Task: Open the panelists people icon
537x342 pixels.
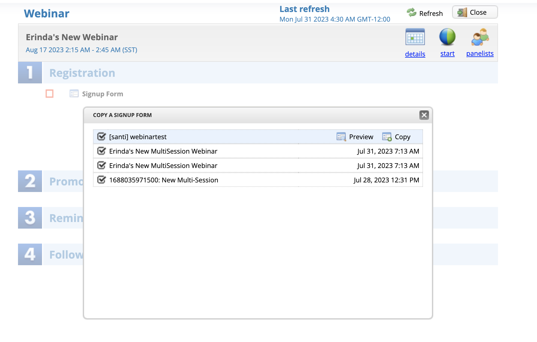Action: point(480,37)
